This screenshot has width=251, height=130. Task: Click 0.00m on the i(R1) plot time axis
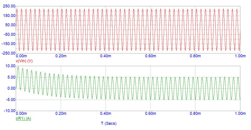pyautogui.click(x=21, y=113)
